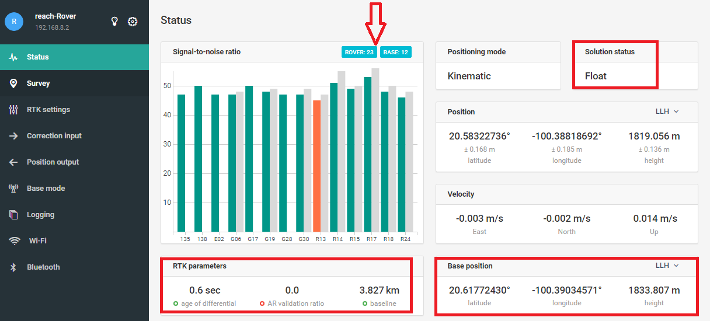Open the Logging menu item

[40, 215]
